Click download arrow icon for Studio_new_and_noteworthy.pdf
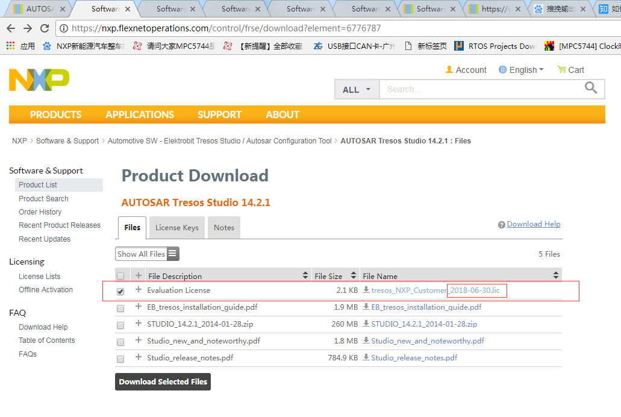The width and height of the screenshot is (621, 417). [x=366, y=340]
